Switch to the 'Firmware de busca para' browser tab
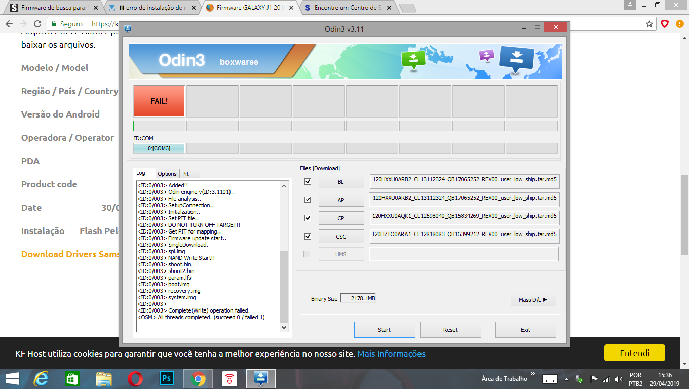This screenshot has width=689, height=389. tap(54, 8)
